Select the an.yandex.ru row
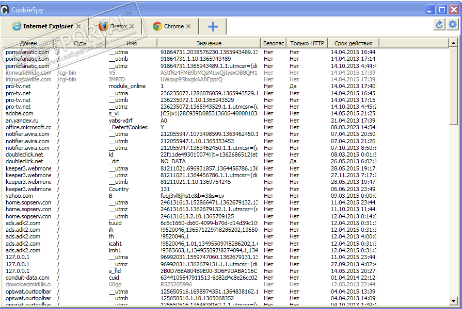 pyautogui.click(x=190, y=121)
